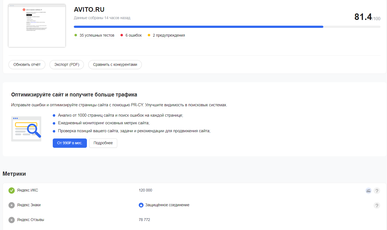Click heading Оптимизируйте сайт и получите больше трафика
Image resolution: width=387 pixels, height=230 pixels.
(74, 95)
